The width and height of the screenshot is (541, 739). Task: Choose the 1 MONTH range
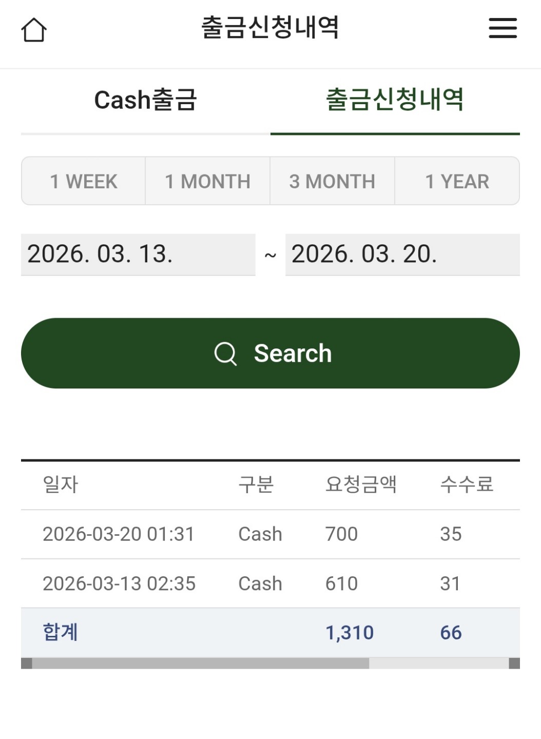207,181
